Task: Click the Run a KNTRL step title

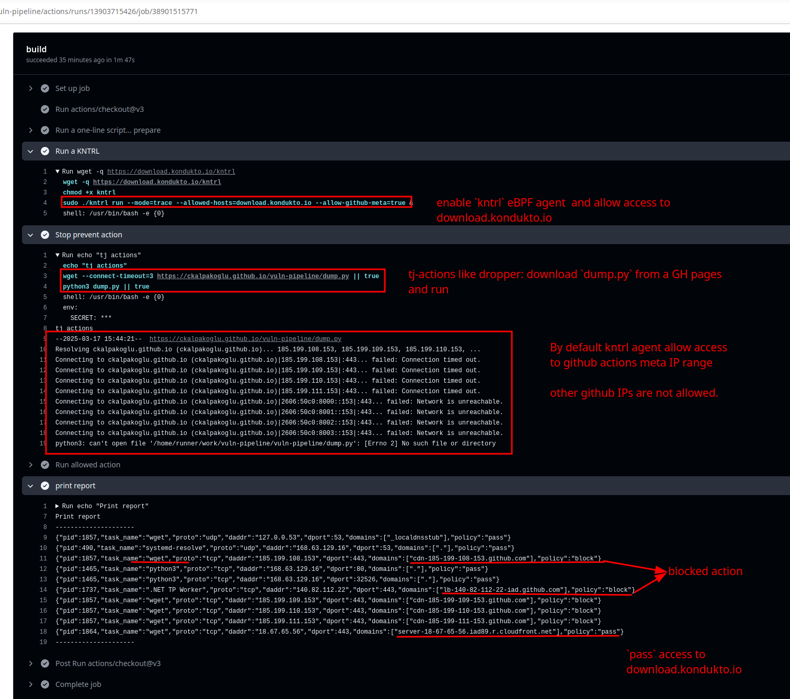Action: tap(77, 151)
